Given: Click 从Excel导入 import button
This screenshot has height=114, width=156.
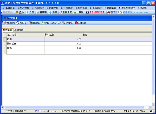Looking at the screenshot, I should 51,23.
